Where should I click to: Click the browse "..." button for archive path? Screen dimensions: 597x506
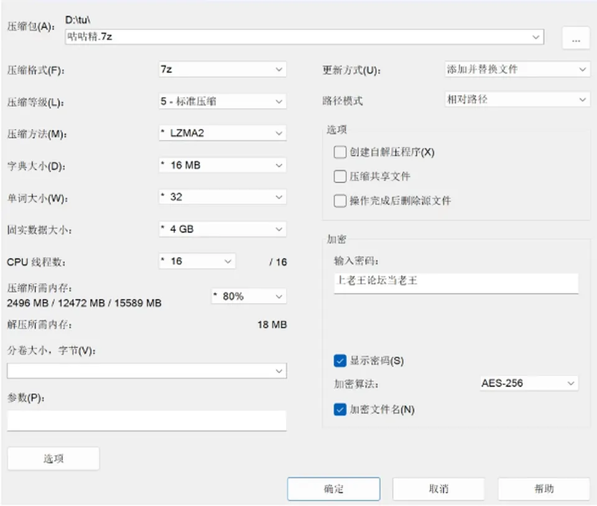576,38
